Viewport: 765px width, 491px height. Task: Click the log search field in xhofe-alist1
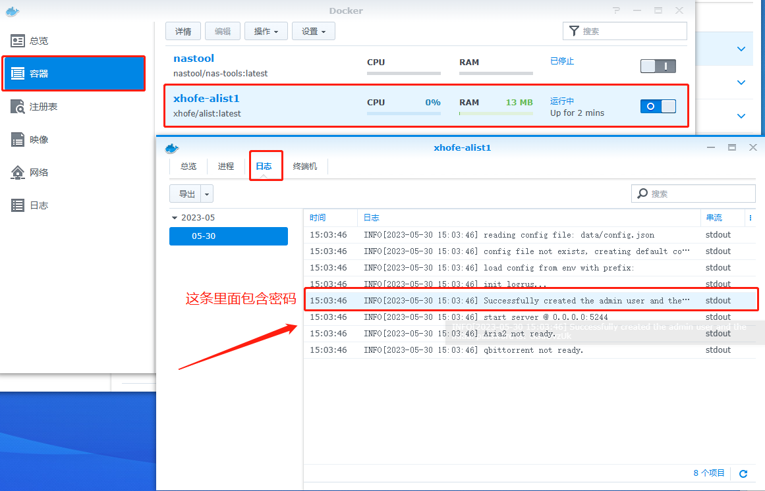click(700, 194)
